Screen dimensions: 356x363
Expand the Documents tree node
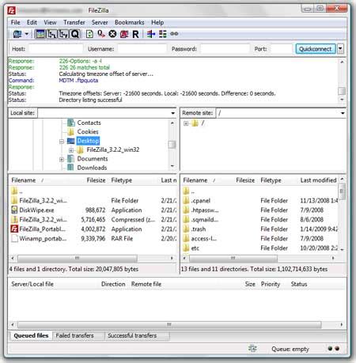pyautogui.click(x=62, y=159)
